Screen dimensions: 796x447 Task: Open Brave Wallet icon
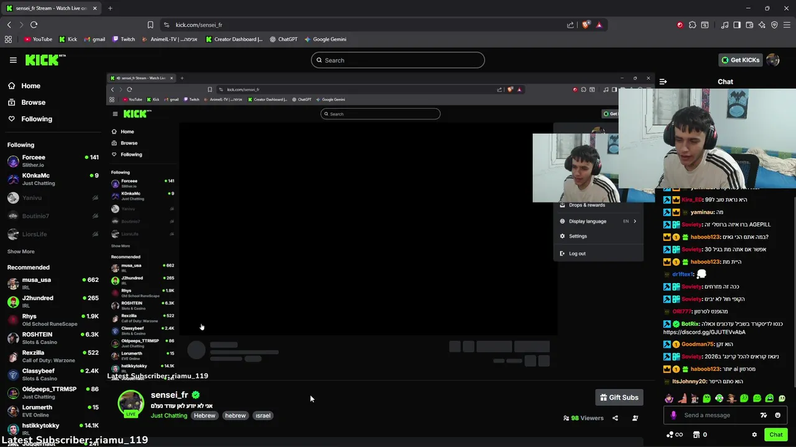pos(749,25)
